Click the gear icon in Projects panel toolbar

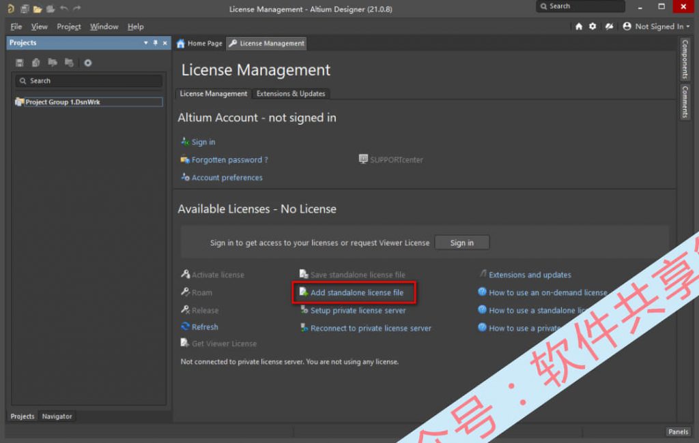[88, 63]
